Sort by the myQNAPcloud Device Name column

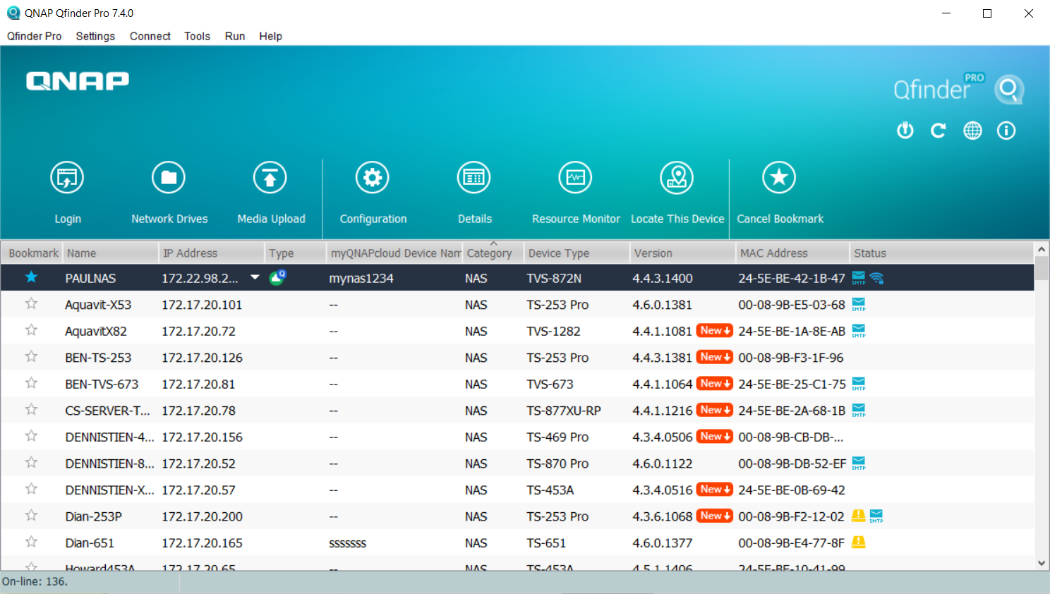pyautogui.click(x=394, y=253)
